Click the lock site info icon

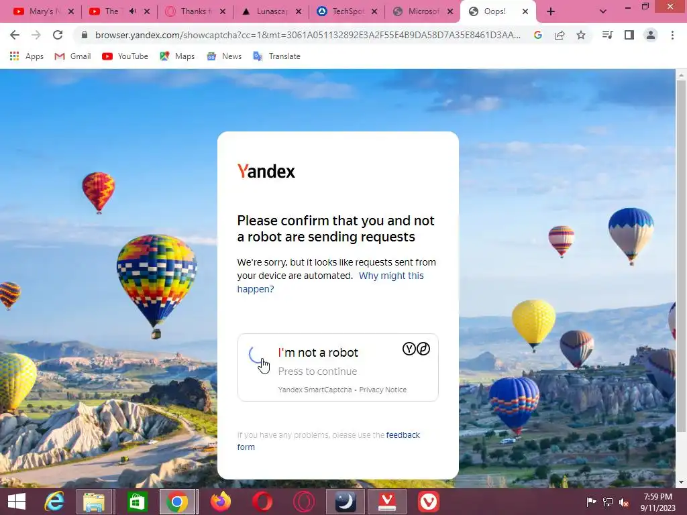coord(85,35)
